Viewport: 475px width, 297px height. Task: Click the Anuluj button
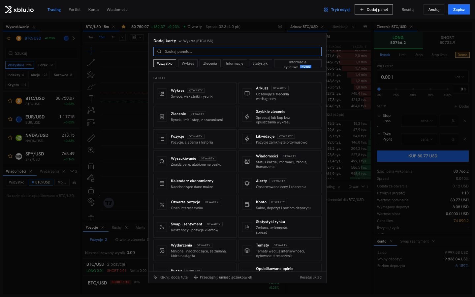click(434, 10)
